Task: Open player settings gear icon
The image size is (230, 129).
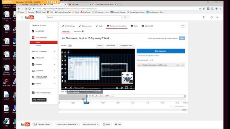Action: 121,87
